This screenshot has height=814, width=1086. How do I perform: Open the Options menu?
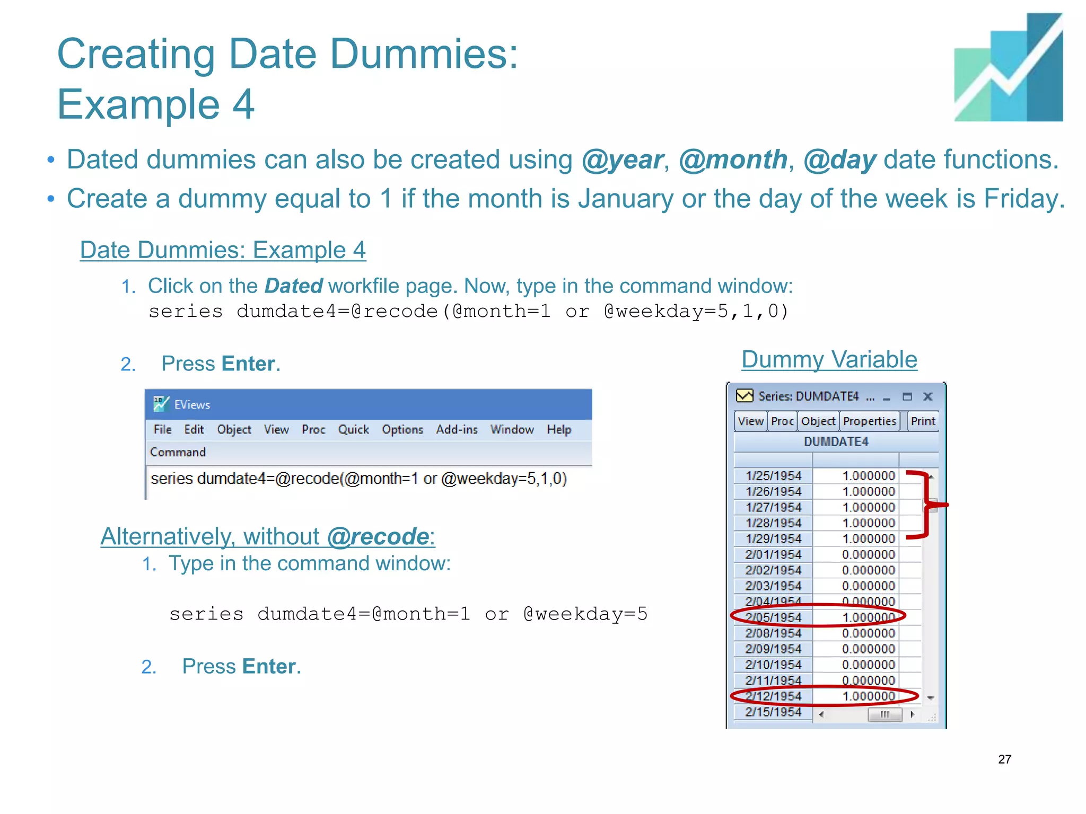[402, 429]
